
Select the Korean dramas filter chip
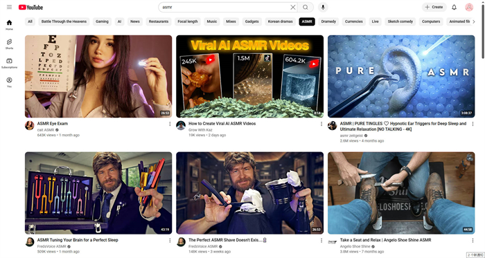click(280, 21)
